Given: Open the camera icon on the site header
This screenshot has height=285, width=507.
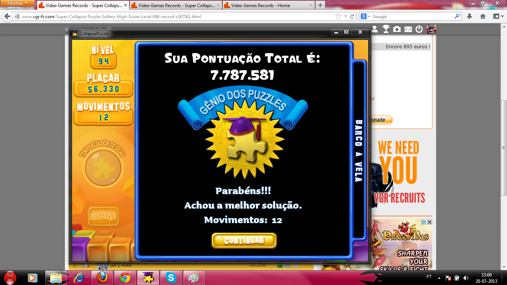Looking at the screenshot, I should pos(397,29).
